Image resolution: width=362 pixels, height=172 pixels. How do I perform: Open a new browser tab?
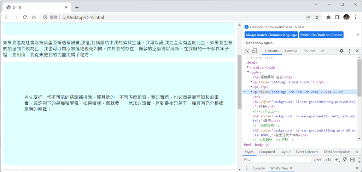point(77,7)
